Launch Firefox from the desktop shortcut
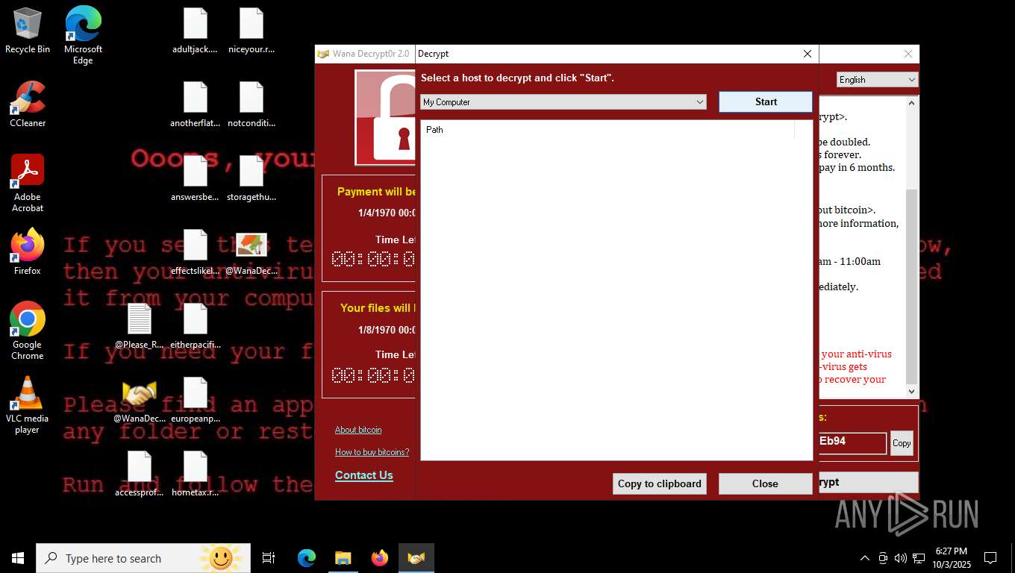The image size is (1015, 573). [28, 252]
